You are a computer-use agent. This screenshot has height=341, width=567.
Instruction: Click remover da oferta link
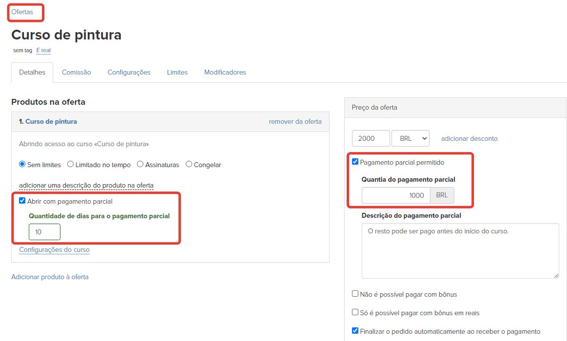(x=295, y=121)
